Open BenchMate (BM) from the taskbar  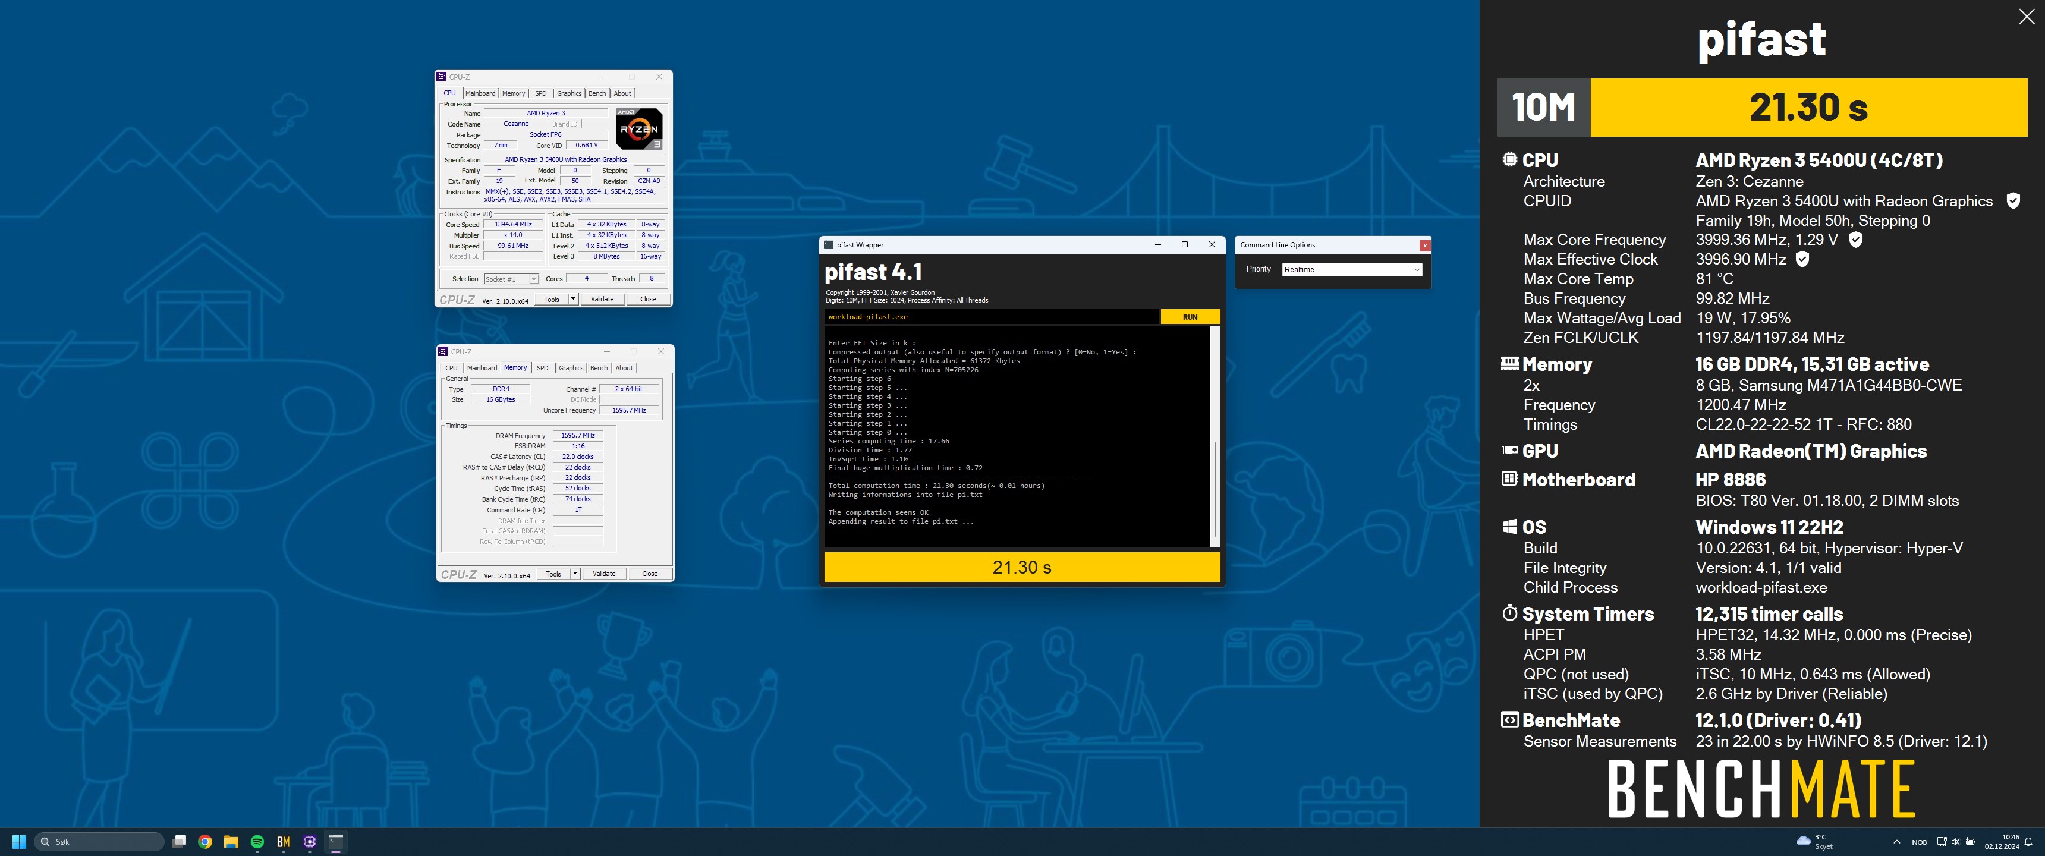click(x=284, y=842)
